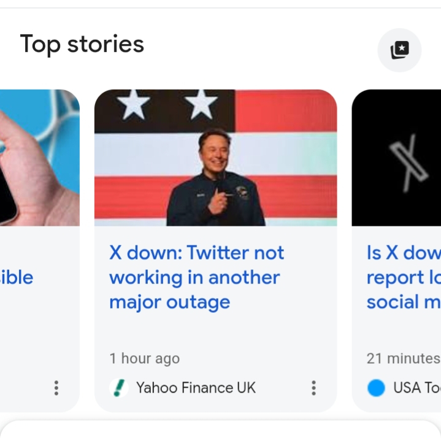Open headline "X down: Twitter not working"

pos(196,277)
